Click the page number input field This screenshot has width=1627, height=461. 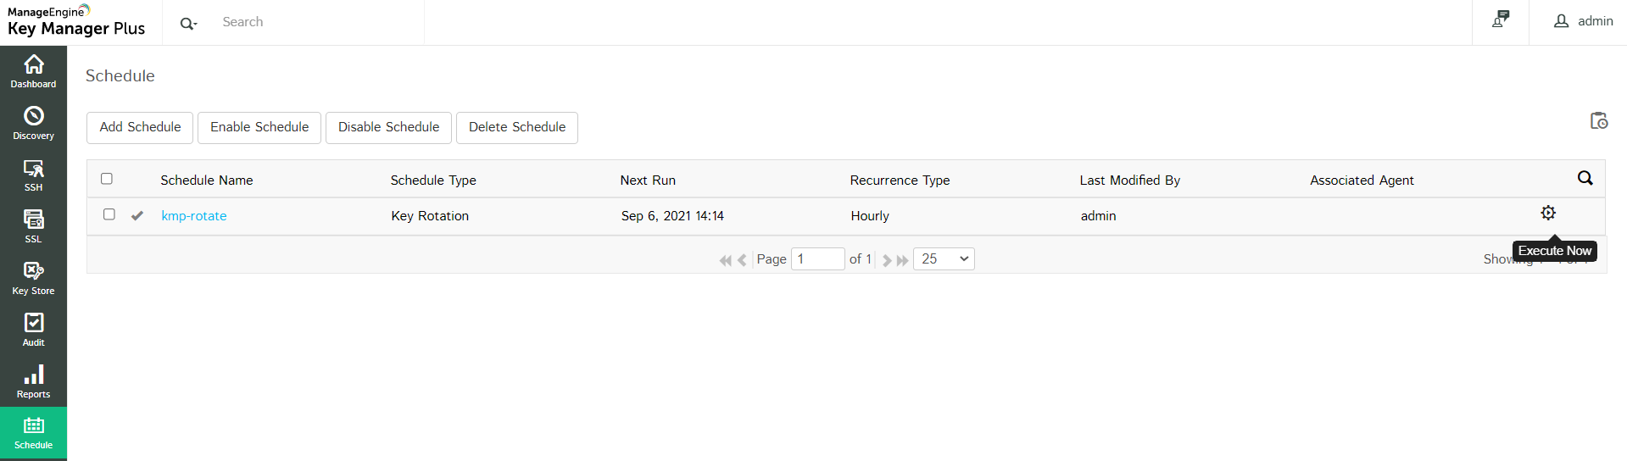click(817, 258)
